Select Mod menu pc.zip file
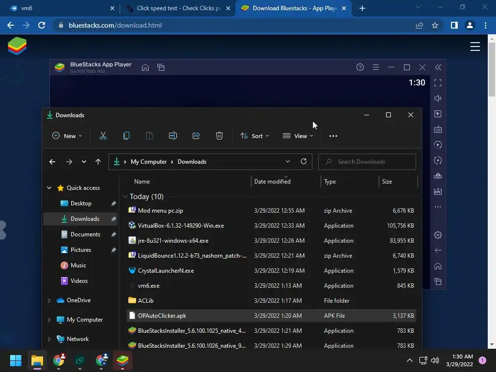The width and height of the screenshot is (496, 372). [271, 211]
